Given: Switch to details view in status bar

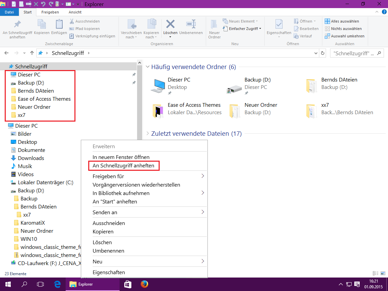Looking at the screenshot, I should (x=376, y=273).
